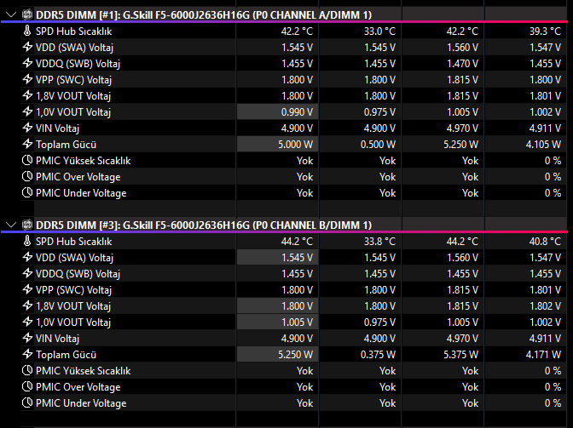Select VDD (SWA) Voltaj label under DIMM #3
Screen dimensions: 573x428
(x=74, y=258)
